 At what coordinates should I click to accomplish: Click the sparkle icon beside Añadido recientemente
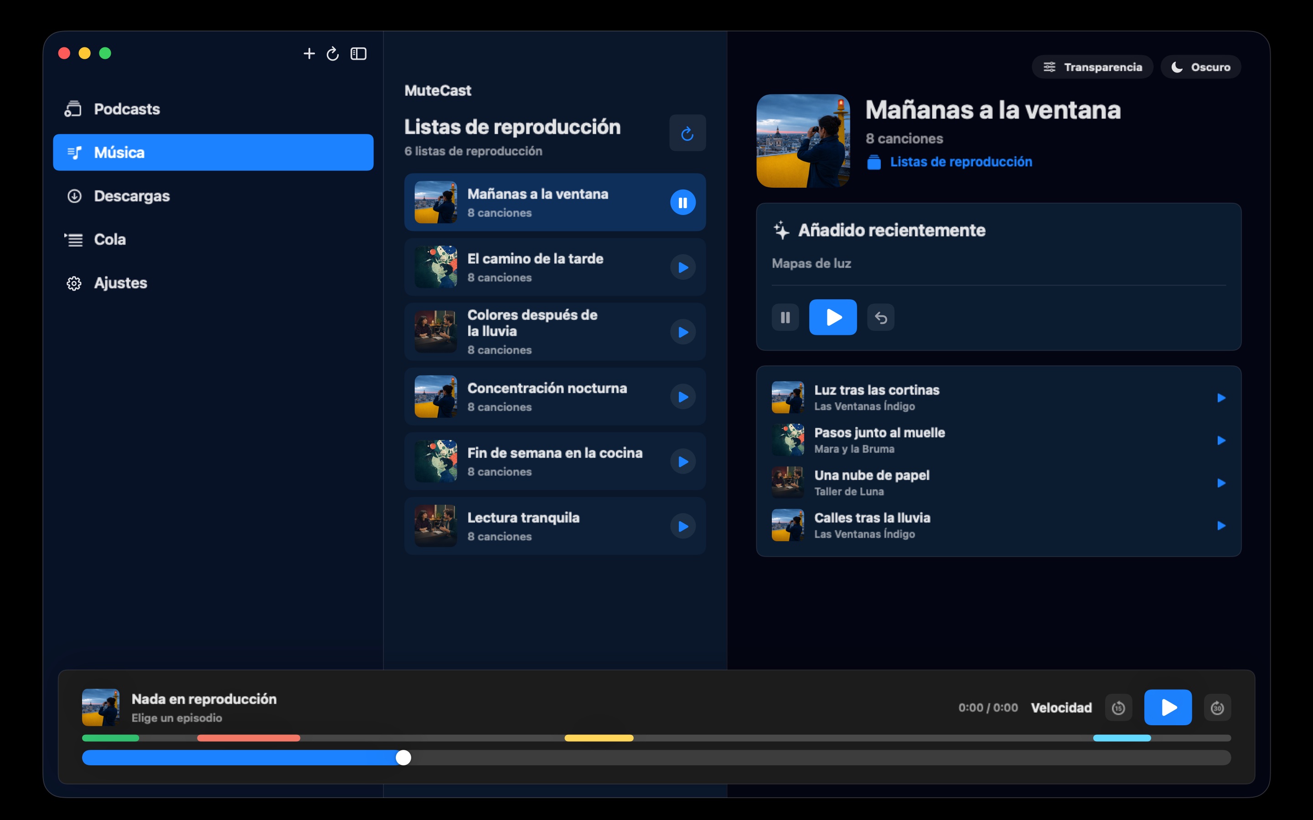[x=781, y=230]
